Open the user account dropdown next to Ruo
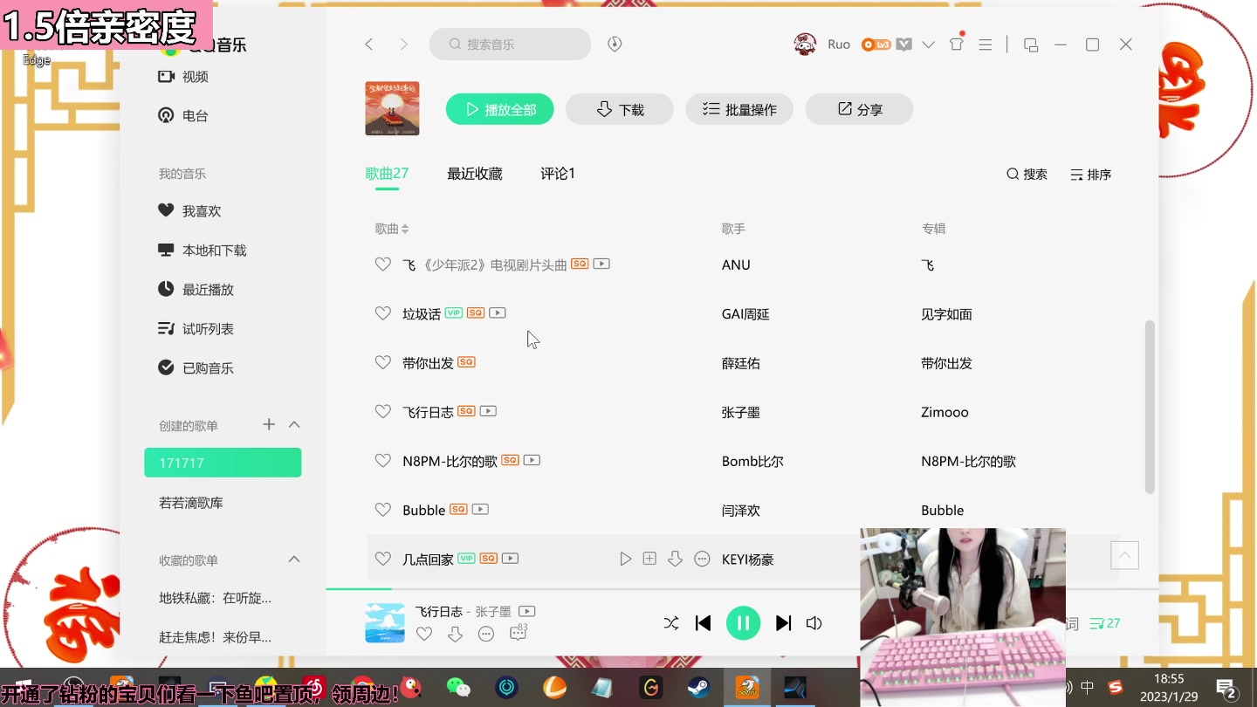Viewport: 1257px width, 707px height. pyautogui.click(x=927, y=44)
